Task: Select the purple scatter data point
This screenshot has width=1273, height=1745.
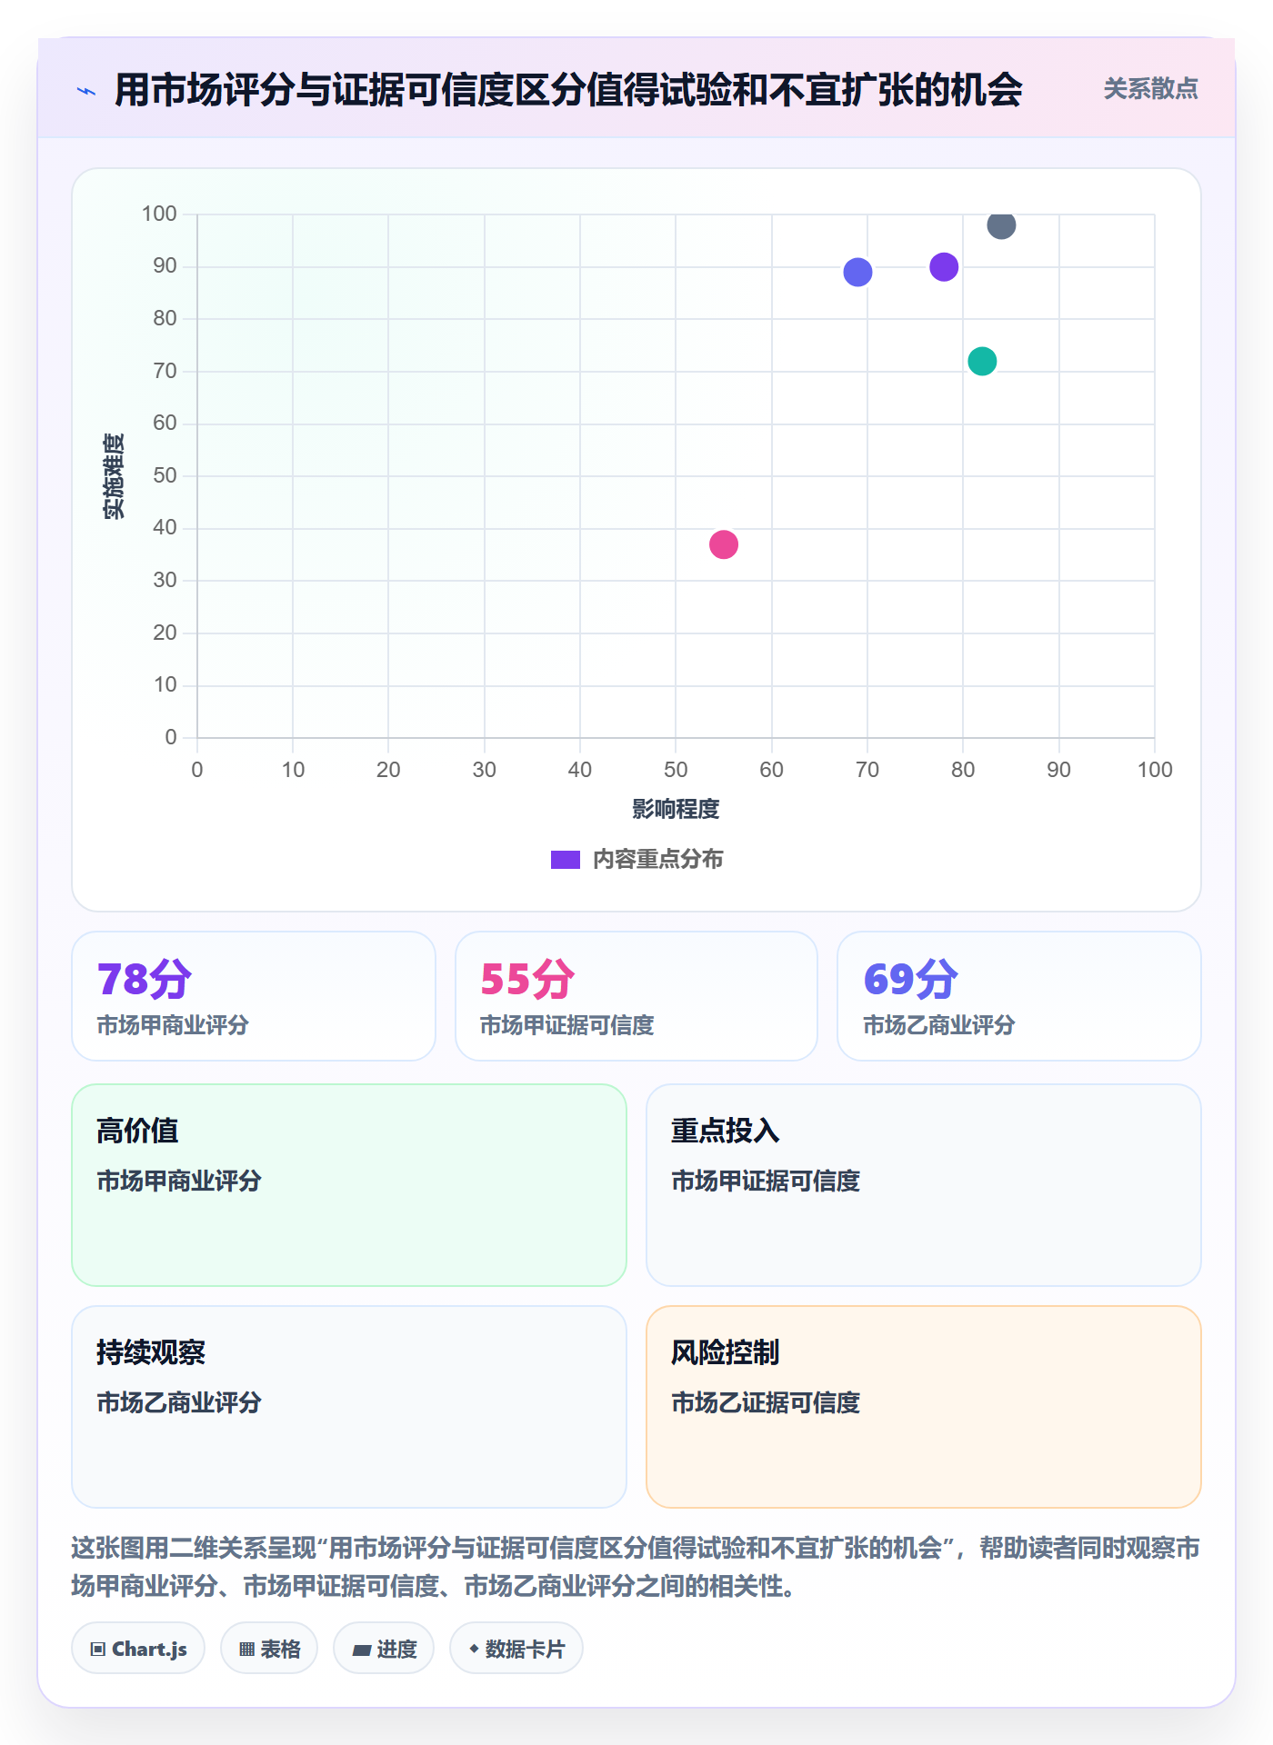Action: [944, 267]
